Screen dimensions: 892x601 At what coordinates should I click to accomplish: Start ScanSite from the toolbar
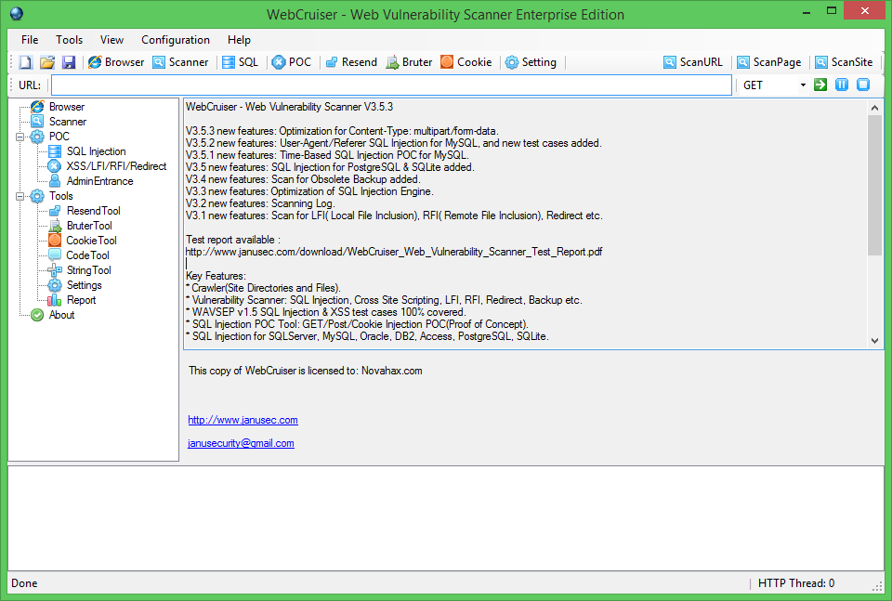pyautogui.click(x=844, y=62)
